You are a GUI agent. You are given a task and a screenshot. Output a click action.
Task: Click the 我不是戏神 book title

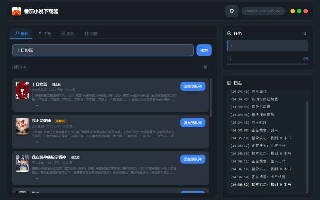(41, 121)
